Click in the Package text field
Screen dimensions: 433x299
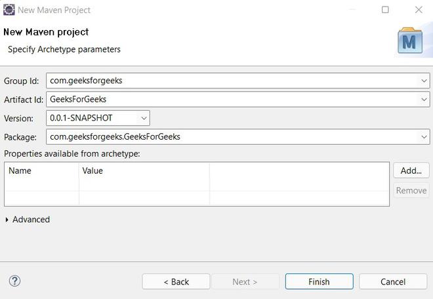click(230, 137)
